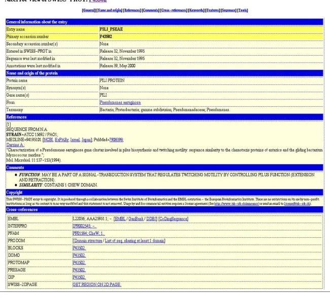Click the 'Synonym(s)' label
The width and height of the screenshot is (330, 298).
[16, 88]
